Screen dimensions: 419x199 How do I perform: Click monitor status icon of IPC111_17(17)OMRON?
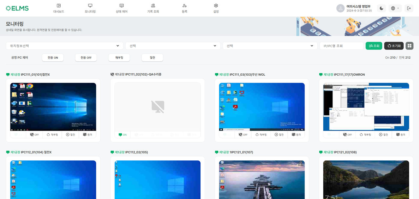click(321, 75)
